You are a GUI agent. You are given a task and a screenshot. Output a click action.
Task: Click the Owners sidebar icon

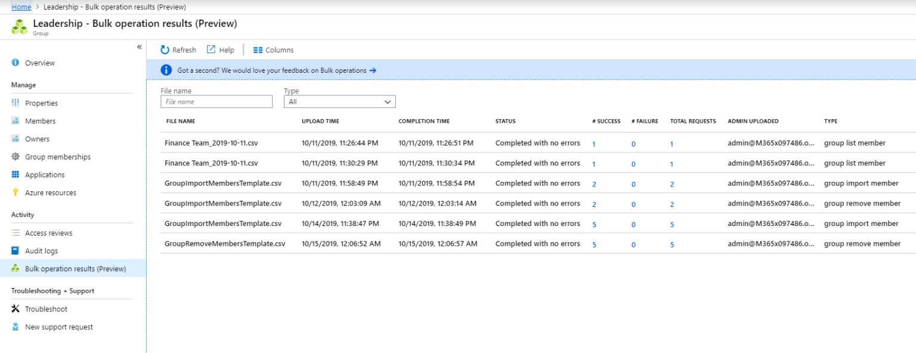(17, 138)
